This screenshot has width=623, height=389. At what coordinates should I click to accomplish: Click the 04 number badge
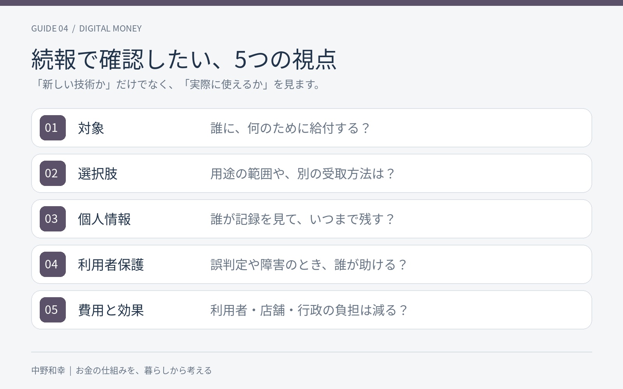(53, 264)
